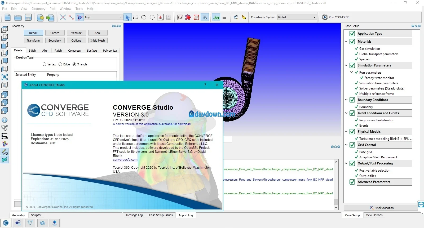Collapse the Simulation Parameters section arrow
Screen dimensions: 424x228
(346, 65)
